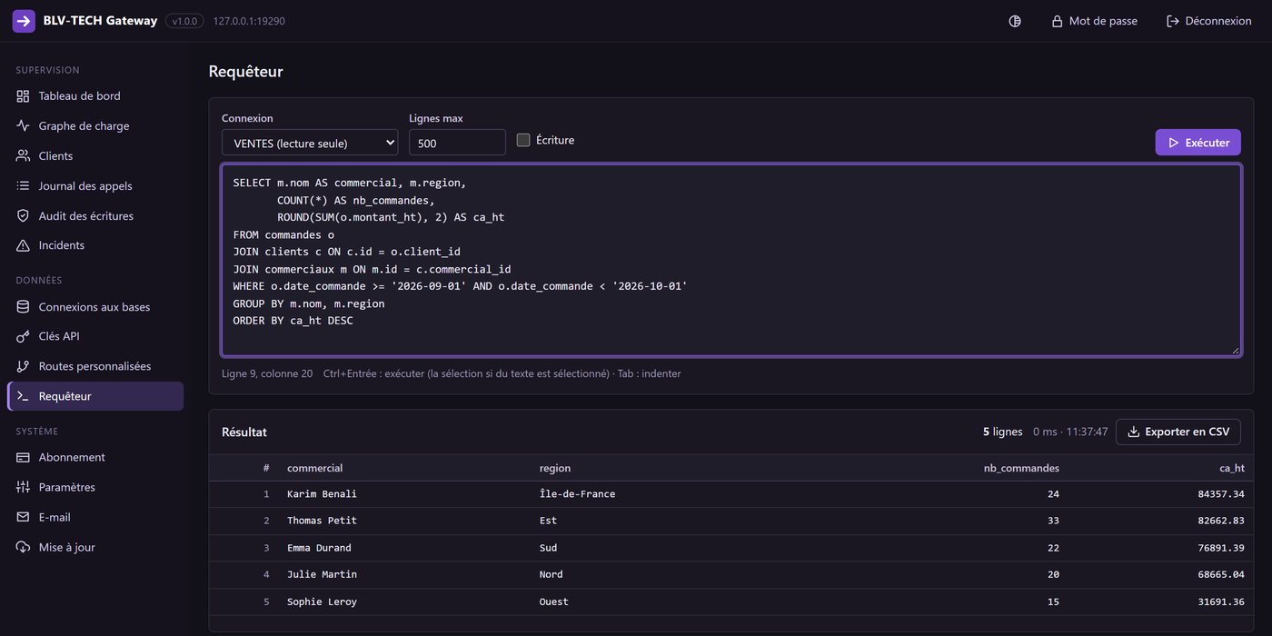Open the Connexion dropdown VENTES (lecture seule)

click(x=310, y=143)
